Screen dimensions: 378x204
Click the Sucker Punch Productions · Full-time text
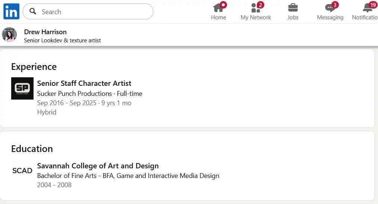tap(89, 93)
